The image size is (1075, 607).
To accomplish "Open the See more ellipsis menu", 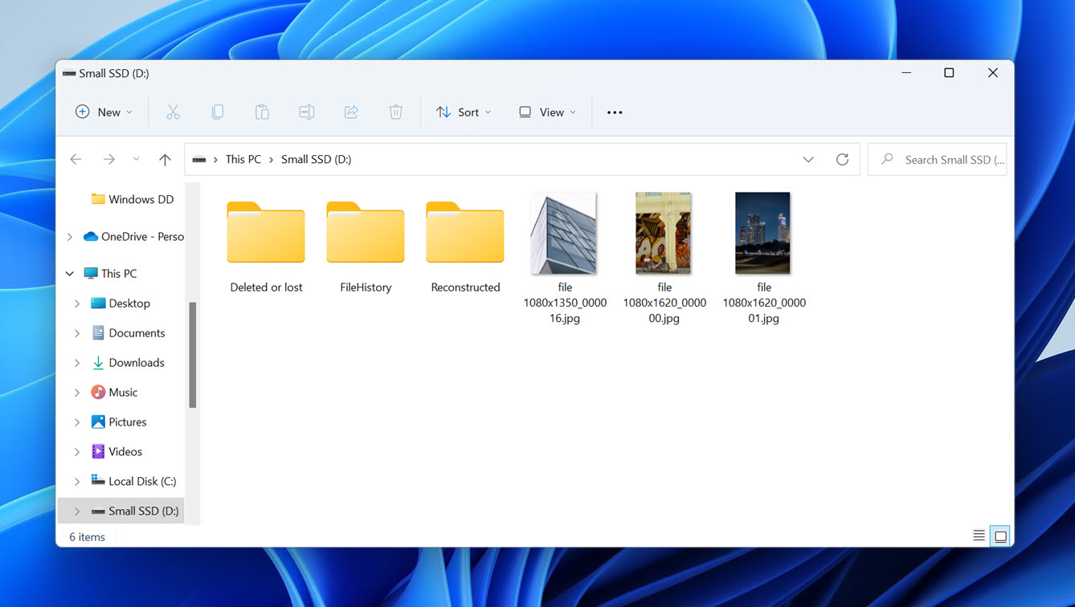I will coord(615,112).
